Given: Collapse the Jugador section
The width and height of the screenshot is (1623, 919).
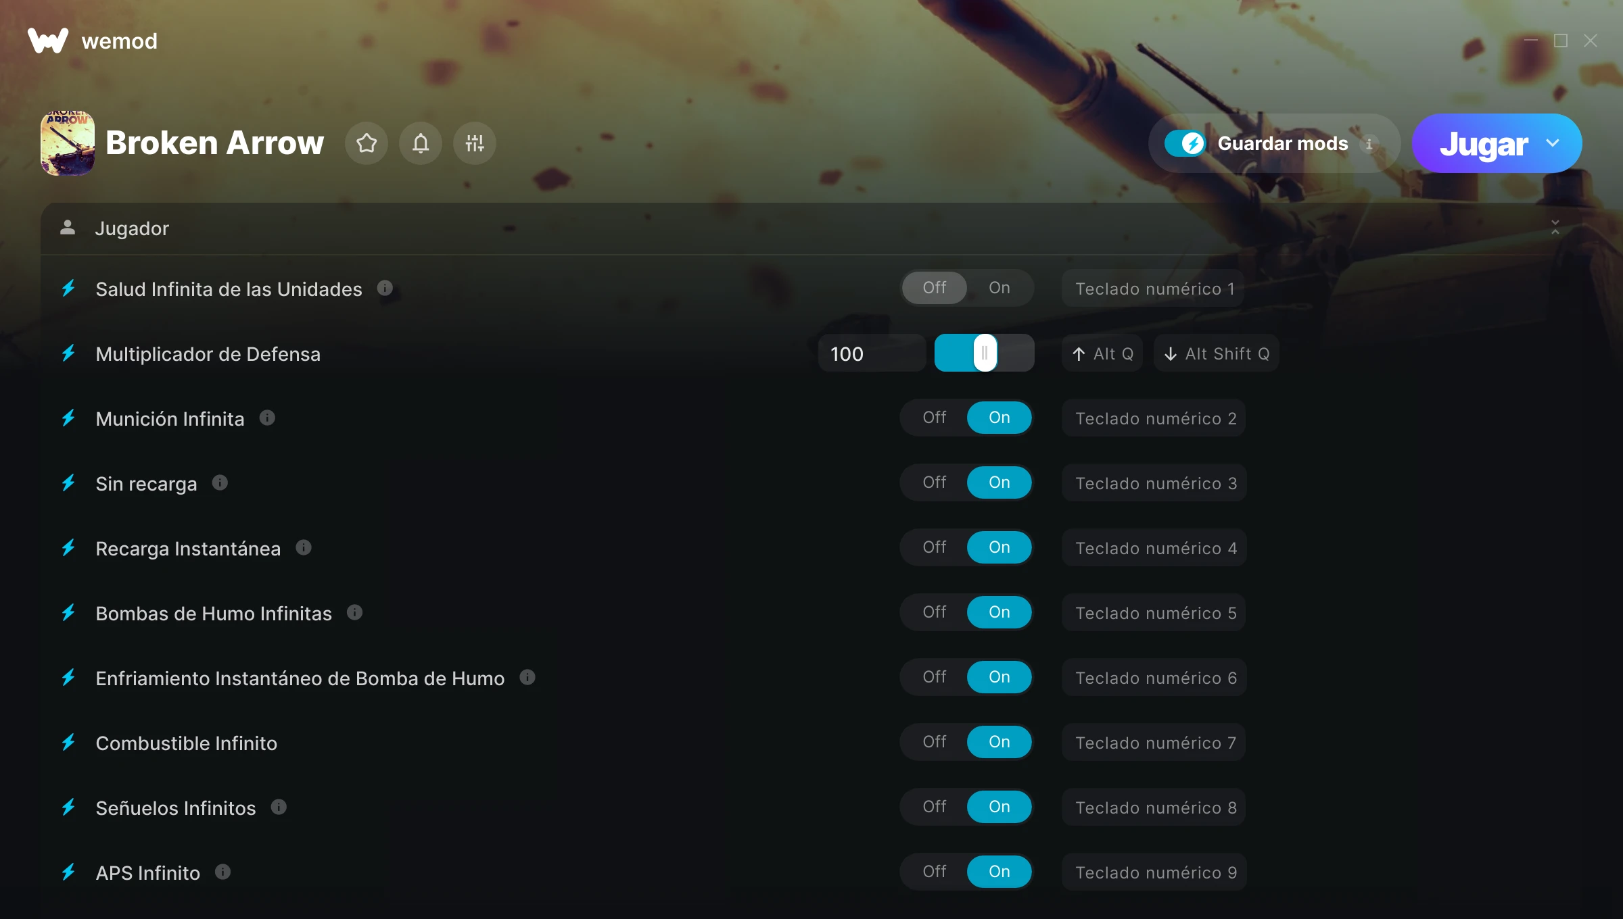Looking at the screenshot, I should [x=1555, y=228].
